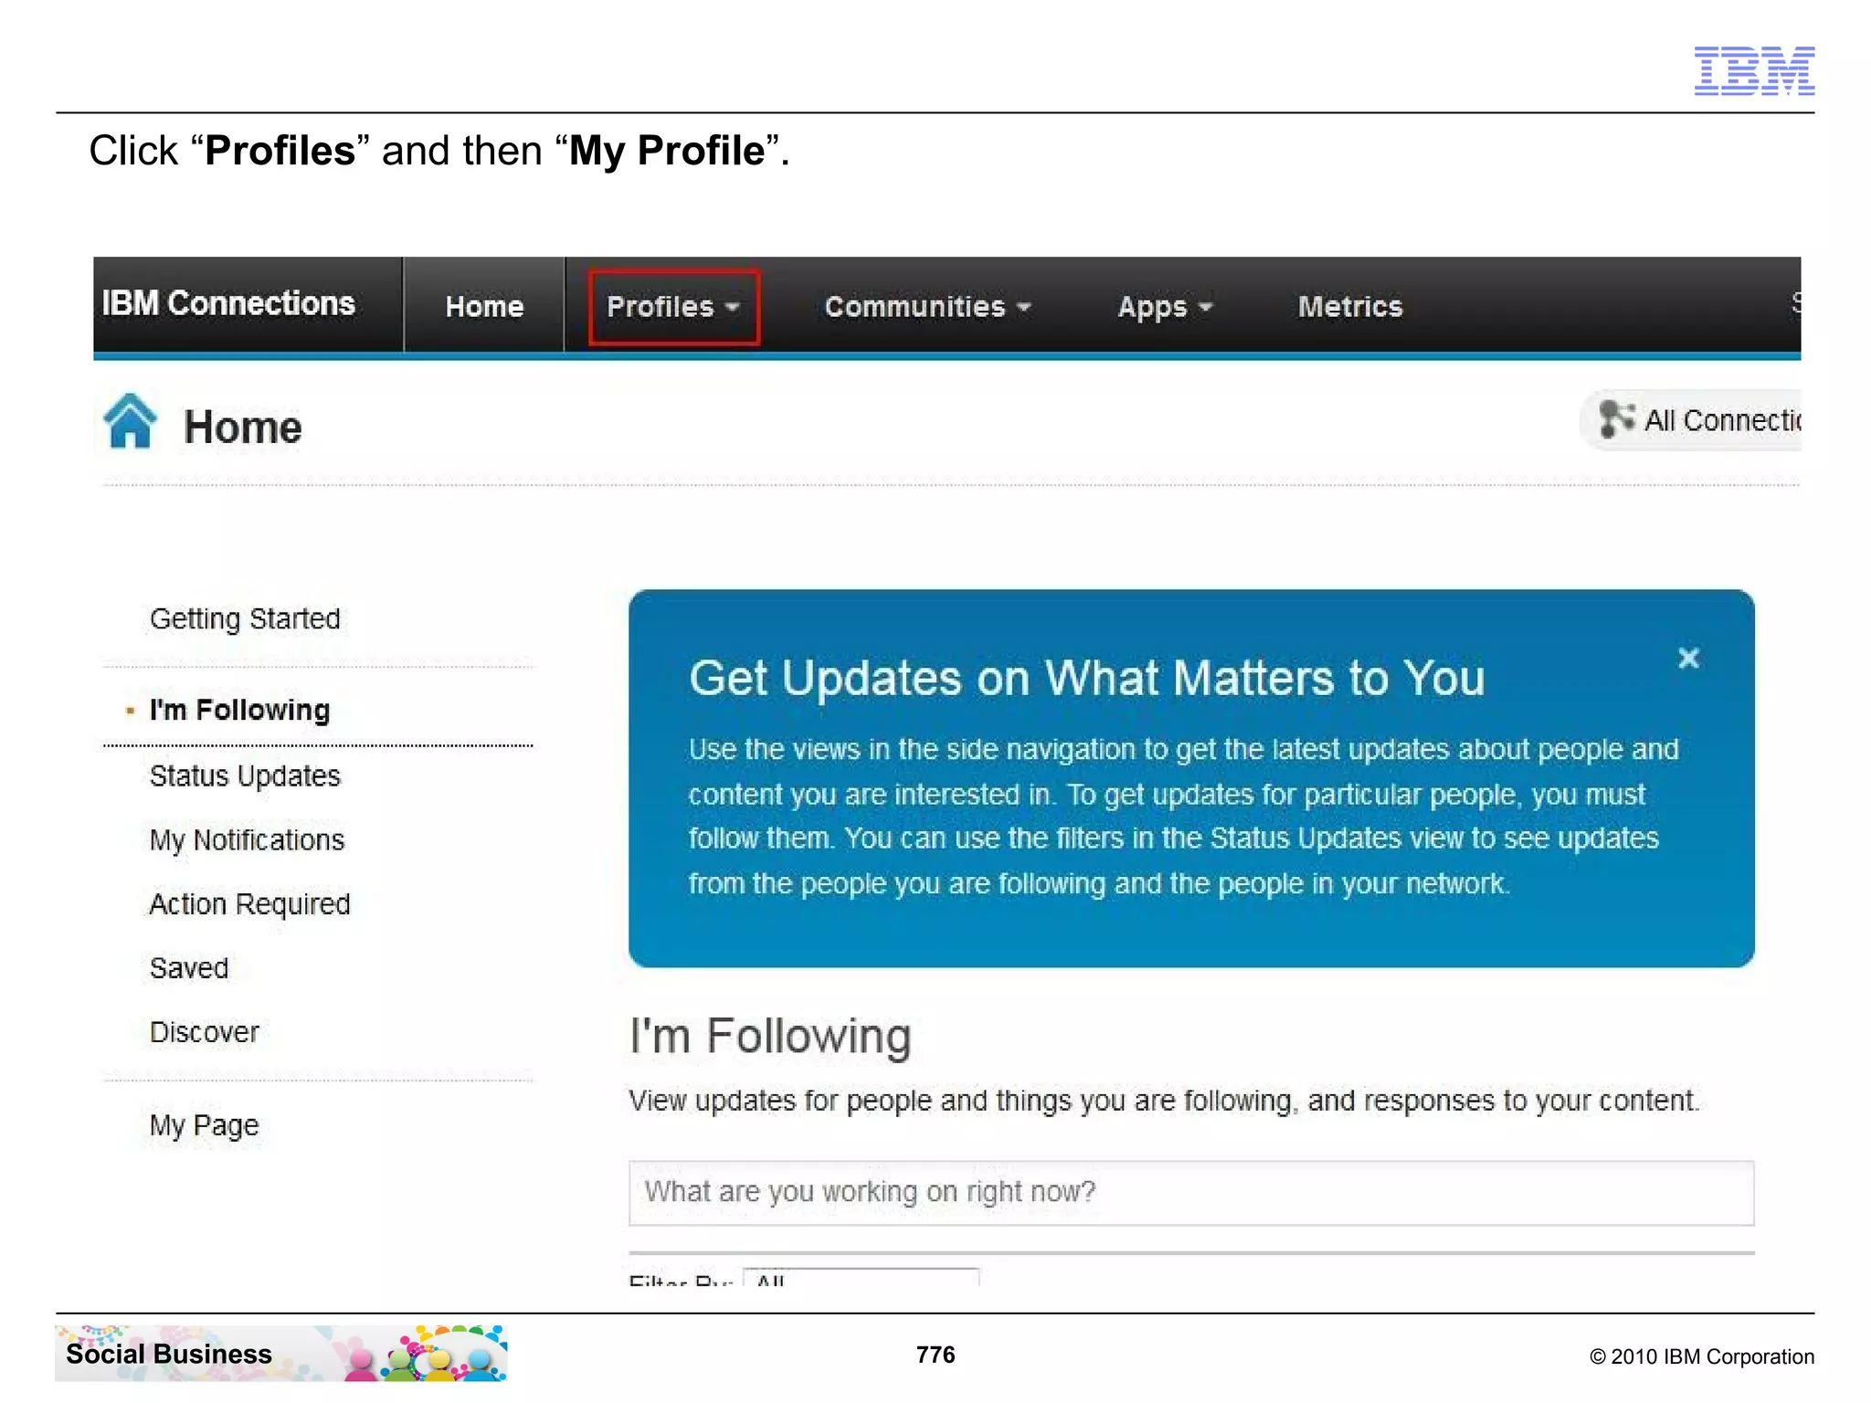Open Action Required view
Screen dimensions: 1871x1403
[249, 904]
